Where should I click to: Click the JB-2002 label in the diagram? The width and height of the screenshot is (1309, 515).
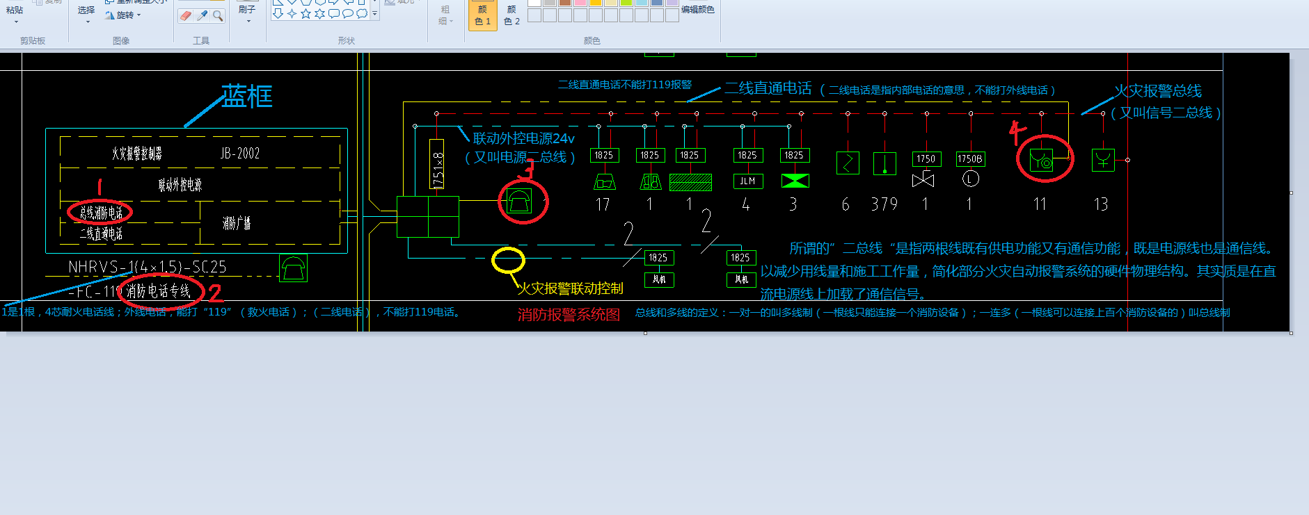coord(240,154)
